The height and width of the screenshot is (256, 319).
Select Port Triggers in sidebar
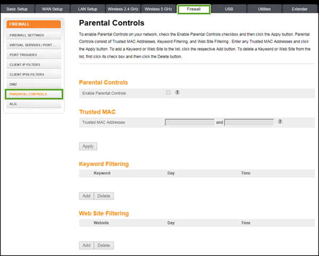click(33, 55)
